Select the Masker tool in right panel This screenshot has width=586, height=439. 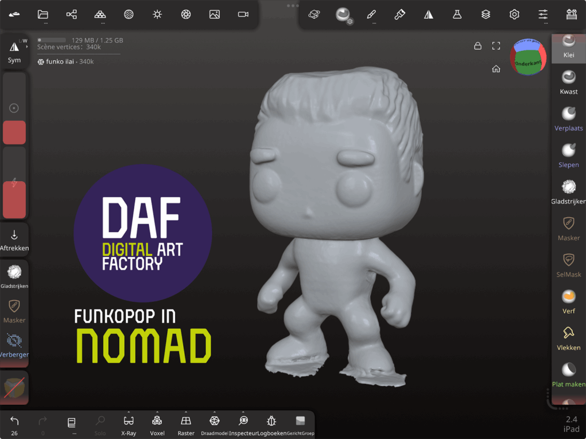pyautogui.click(x=569, y=229)
